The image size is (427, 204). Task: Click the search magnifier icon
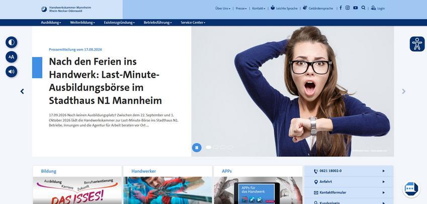click(x=363, y=8)
